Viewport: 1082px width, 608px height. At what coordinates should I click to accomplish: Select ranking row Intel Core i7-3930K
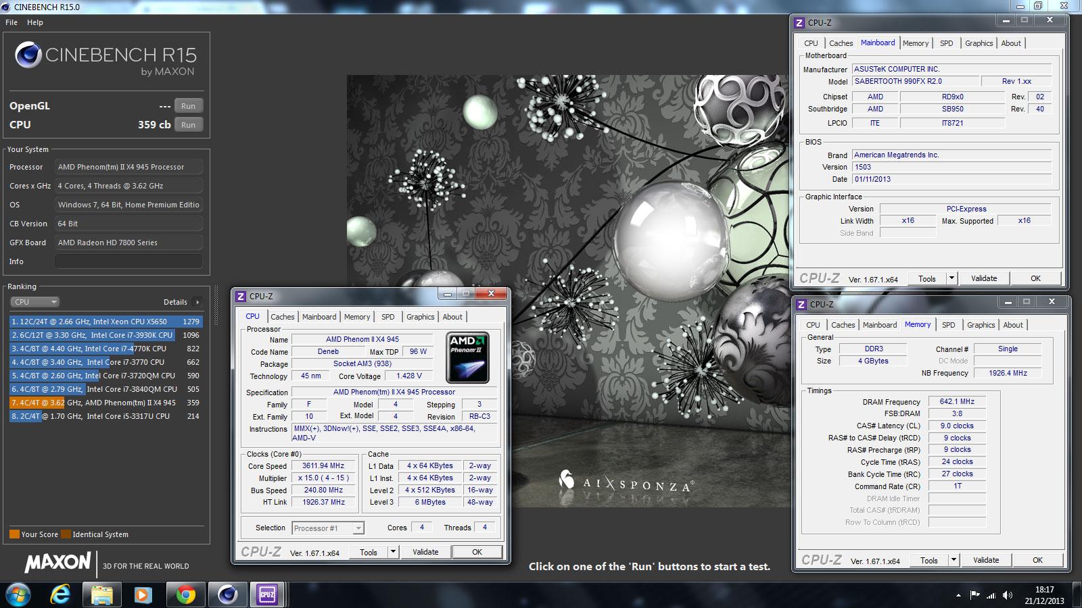(105, 335)
